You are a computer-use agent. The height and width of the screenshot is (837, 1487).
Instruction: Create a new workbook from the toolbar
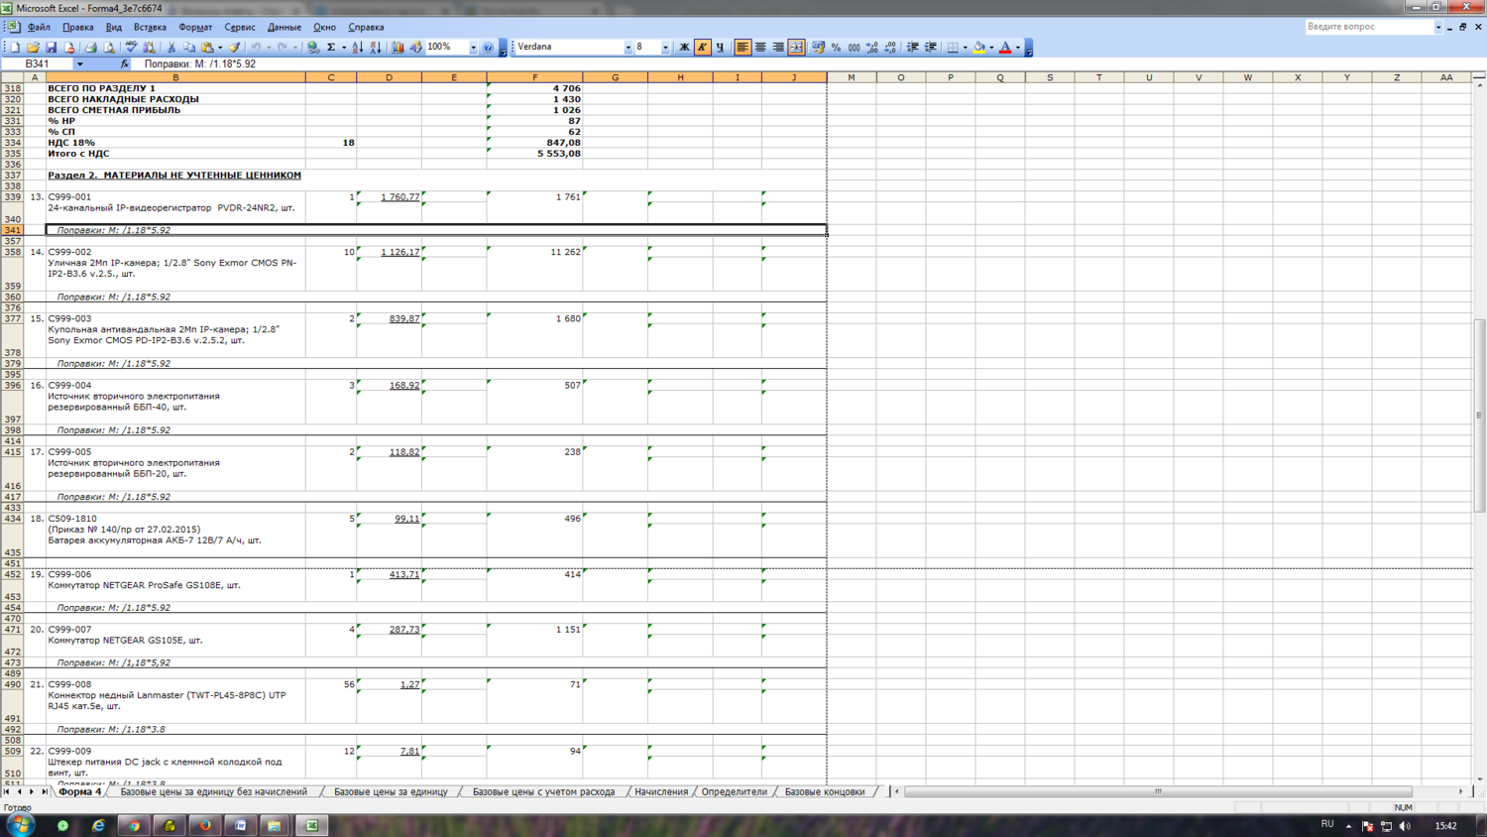[x=15, y=47]
